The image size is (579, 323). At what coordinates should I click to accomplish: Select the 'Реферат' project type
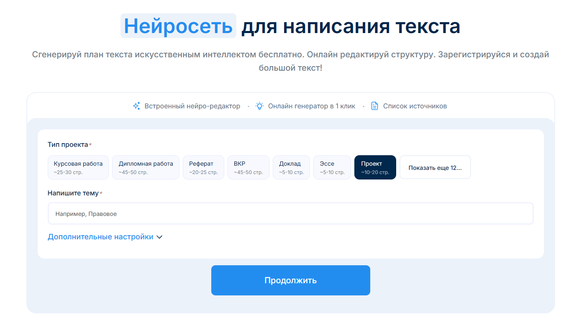(x=203, y=167)
